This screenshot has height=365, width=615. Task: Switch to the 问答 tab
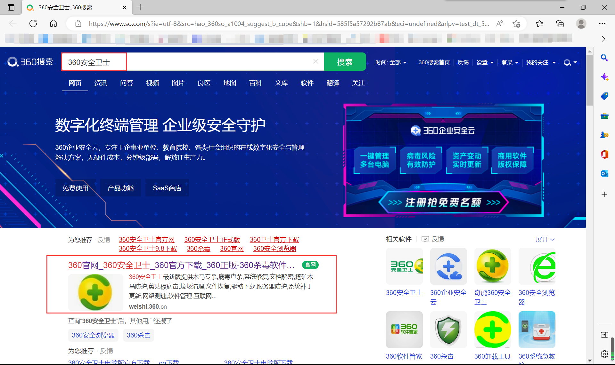127,83
